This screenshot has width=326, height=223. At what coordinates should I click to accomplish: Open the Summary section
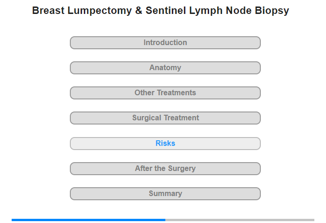165,194
